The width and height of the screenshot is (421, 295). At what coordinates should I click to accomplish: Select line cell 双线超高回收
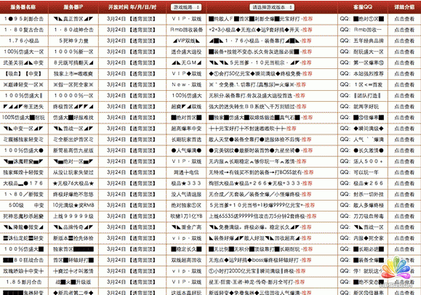pyautogui.click(x=186, y=260)
